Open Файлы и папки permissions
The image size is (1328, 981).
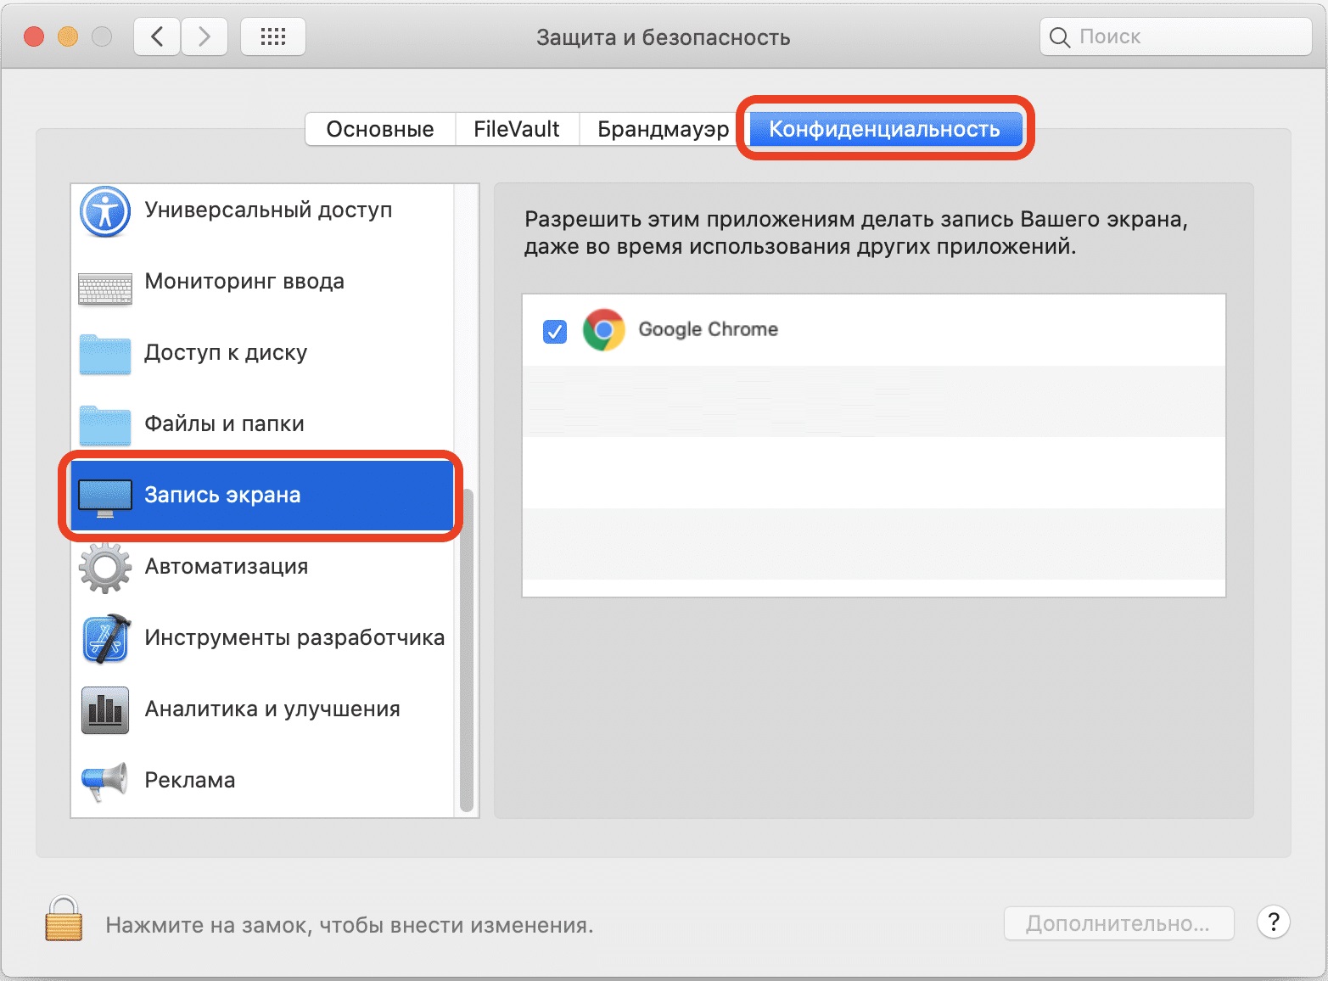(224, 423)
